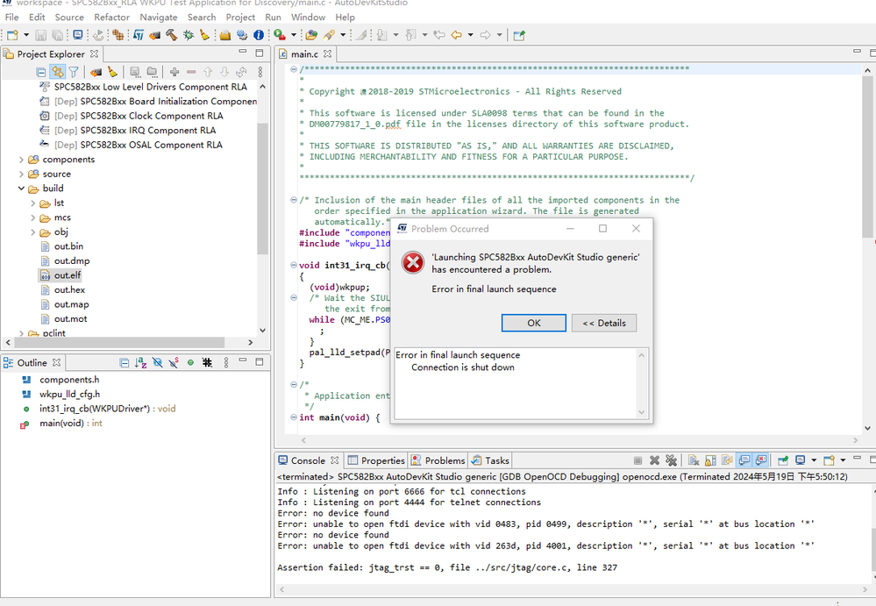Open the File menu
Screen dimensions: 876x606
click(11, 18)
